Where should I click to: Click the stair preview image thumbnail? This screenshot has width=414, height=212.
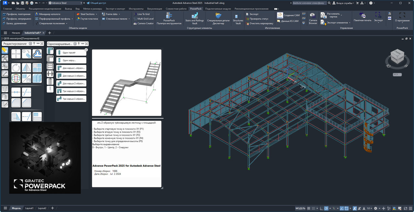pos(126,83)
